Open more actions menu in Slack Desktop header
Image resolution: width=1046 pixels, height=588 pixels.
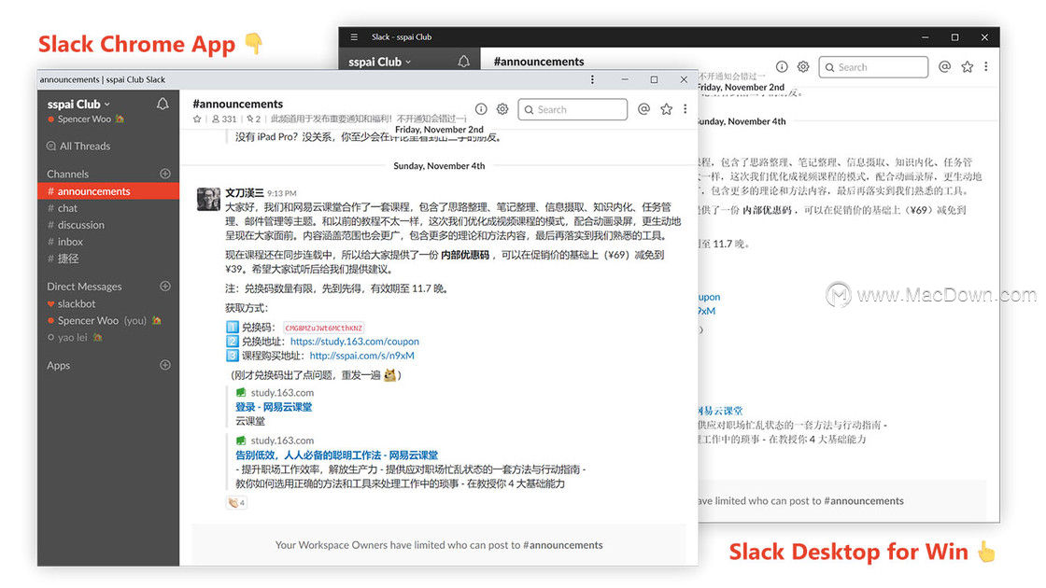click(x=986, y=66)
